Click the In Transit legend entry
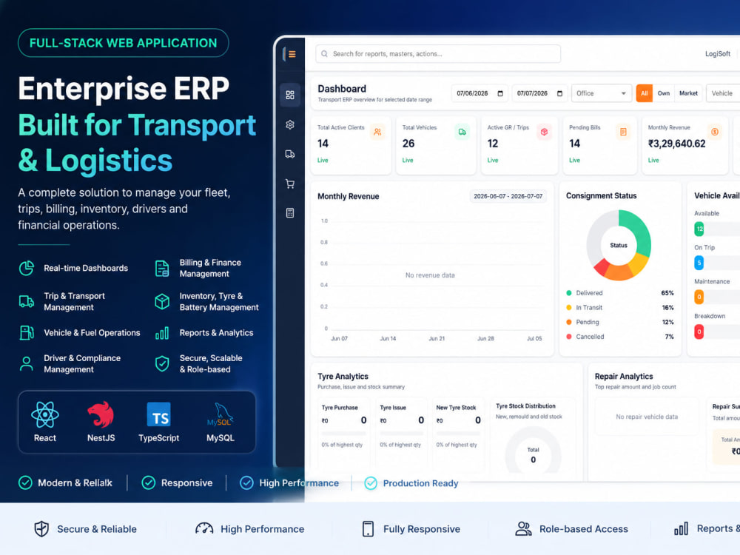The image size is (740, 555). (x=619, y=308)
